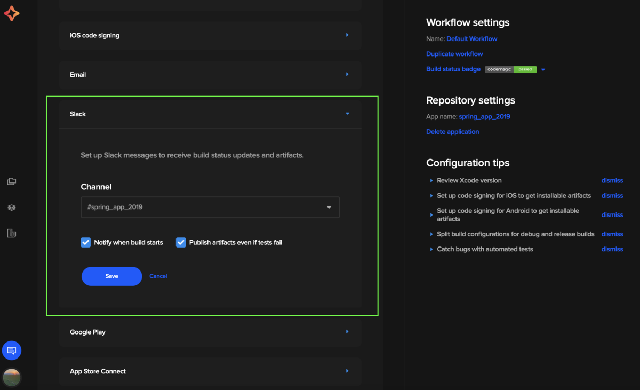Save the Slack settings

coord(111,276)
